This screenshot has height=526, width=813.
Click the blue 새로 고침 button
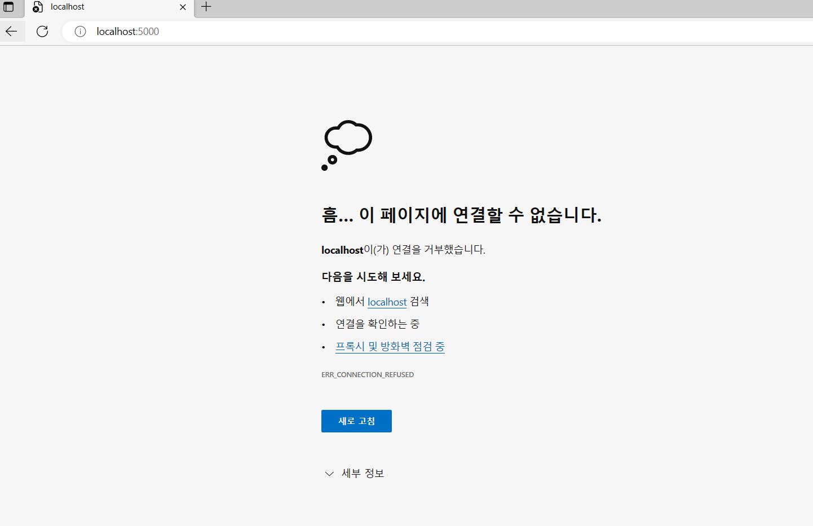[x=356, y=421]
